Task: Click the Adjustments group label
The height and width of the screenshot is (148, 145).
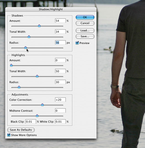Action: (x=20, y=94)
